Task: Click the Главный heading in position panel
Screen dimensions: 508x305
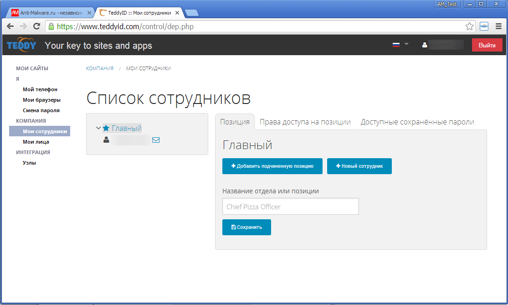Action: (x=247, y=145)
